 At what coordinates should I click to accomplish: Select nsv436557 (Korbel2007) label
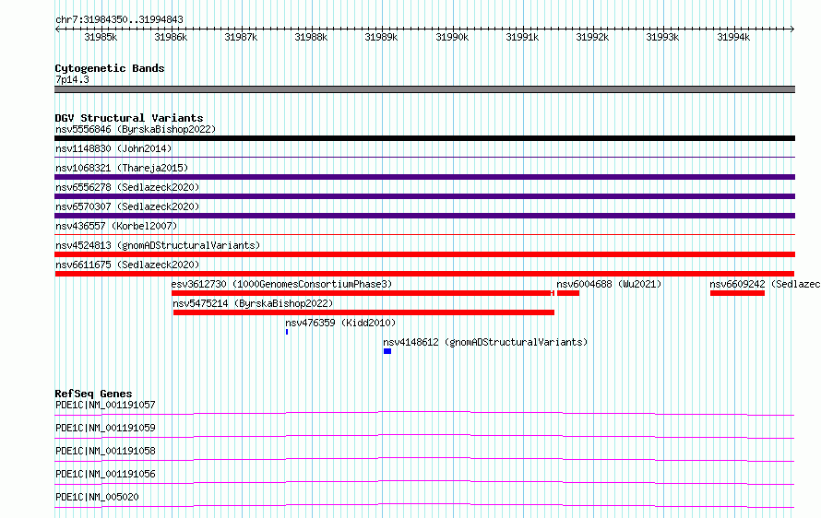pos(116,226)
